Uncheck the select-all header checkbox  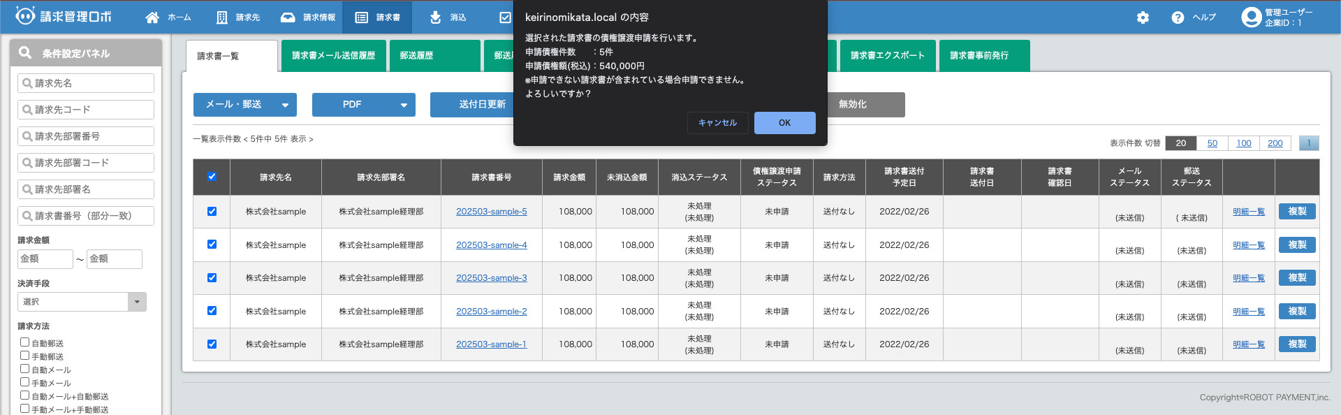coord(212,177)
